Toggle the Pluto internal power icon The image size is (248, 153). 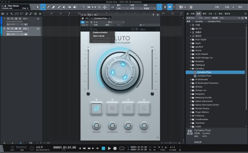(83, 29)
